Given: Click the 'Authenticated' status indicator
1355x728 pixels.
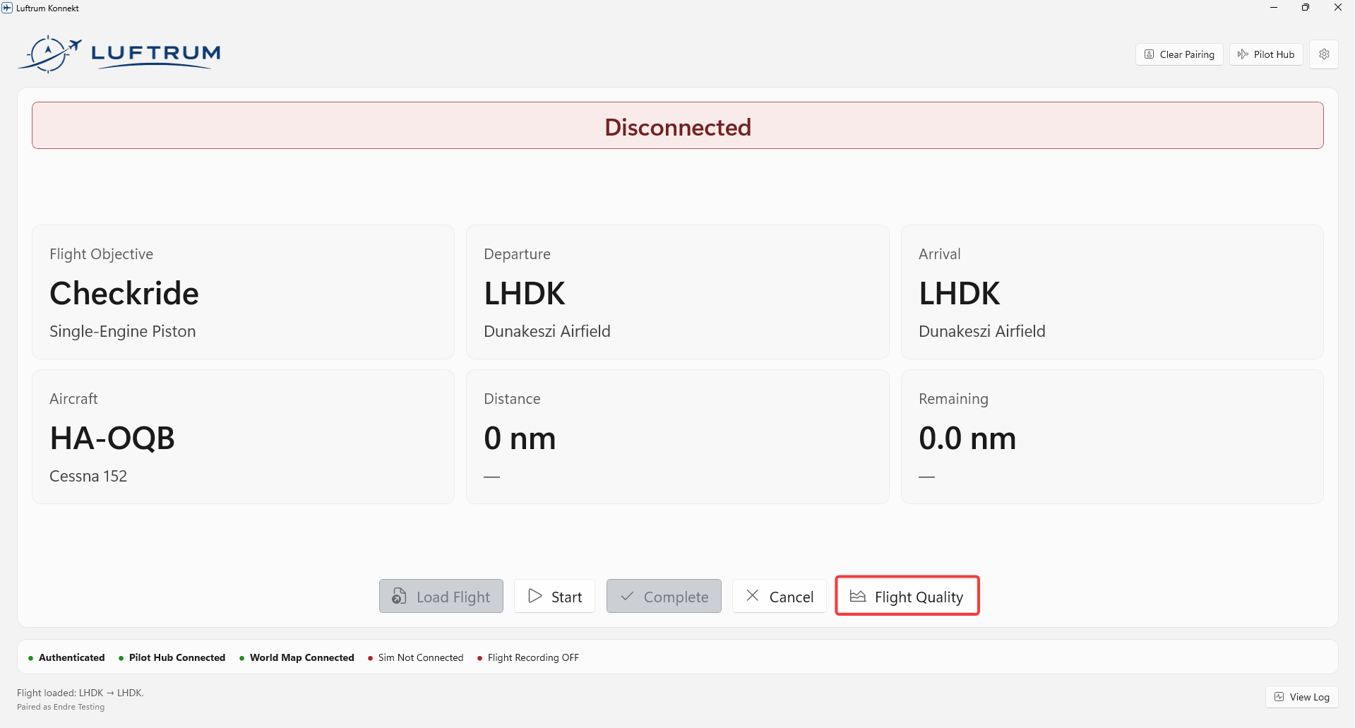Looking at the screenshot, I should point(66,657).
